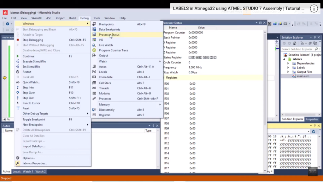Image resolution: width=323 pixels, height=182 pixels.
Task: Select main.asm in Solution Explorer
Action: (x=303, y=76)
